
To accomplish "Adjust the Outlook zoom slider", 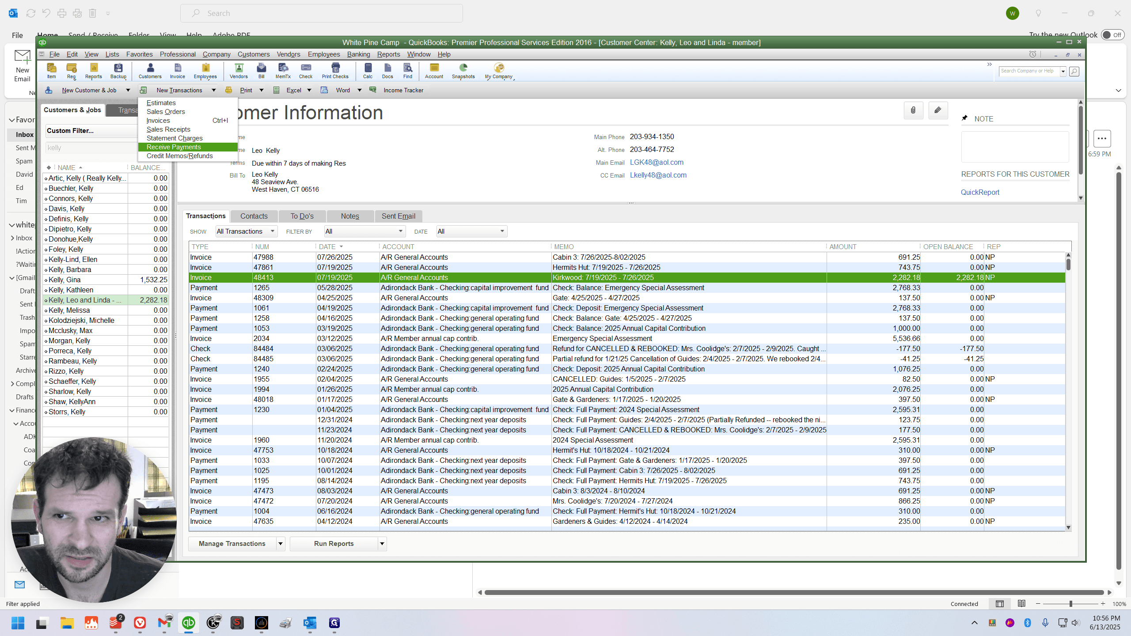I will [x=1070, y=604].
